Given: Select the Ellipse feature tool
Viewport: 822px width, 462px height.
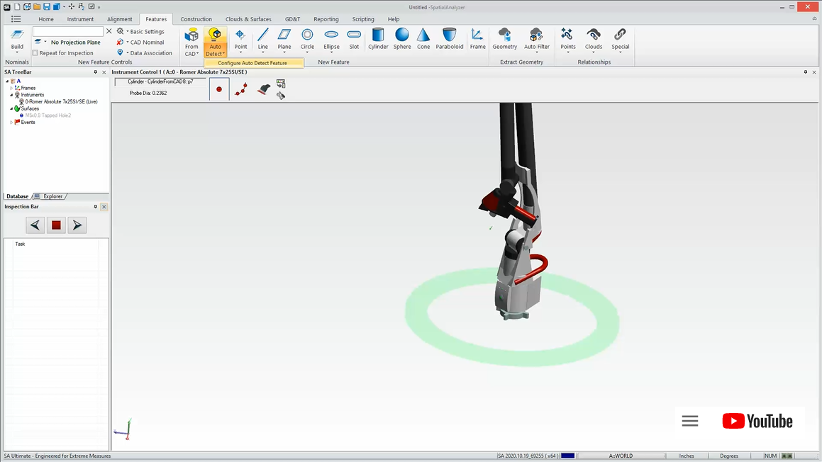Looking at the screenshot, I should point(331,39).
